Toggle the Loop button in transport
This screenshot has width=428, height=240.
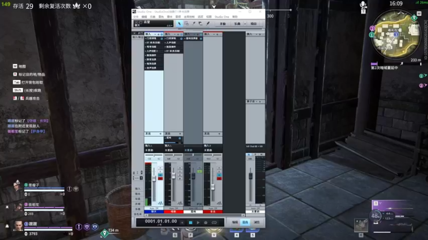(x=215, y=222)
